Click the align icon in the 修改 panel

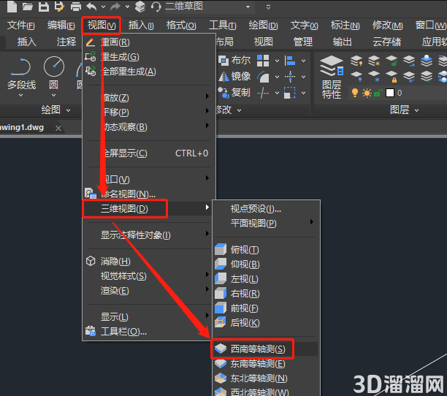290,61
